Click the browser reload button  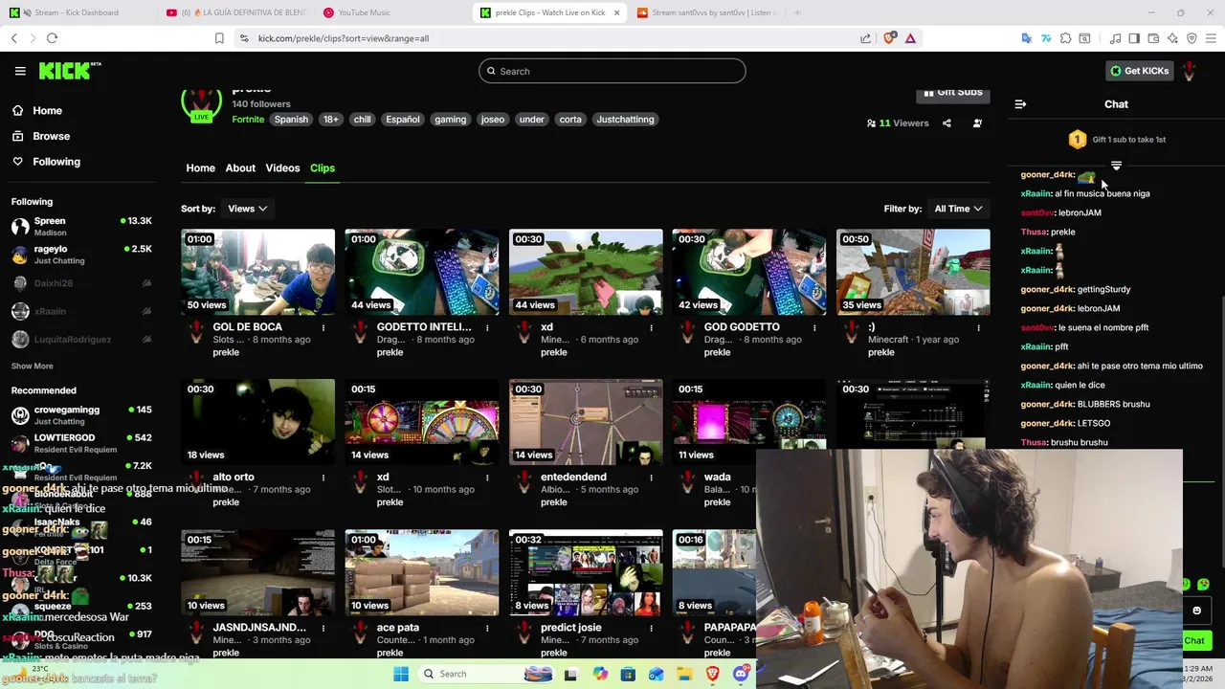(52, 38)
